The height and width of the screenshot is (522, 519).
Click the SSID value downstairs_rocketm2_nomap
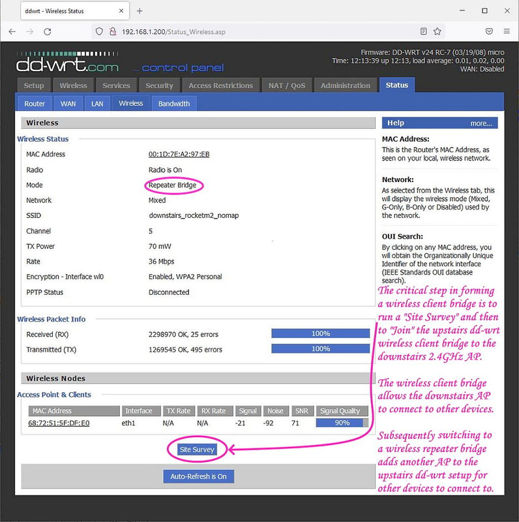(194, 215)
